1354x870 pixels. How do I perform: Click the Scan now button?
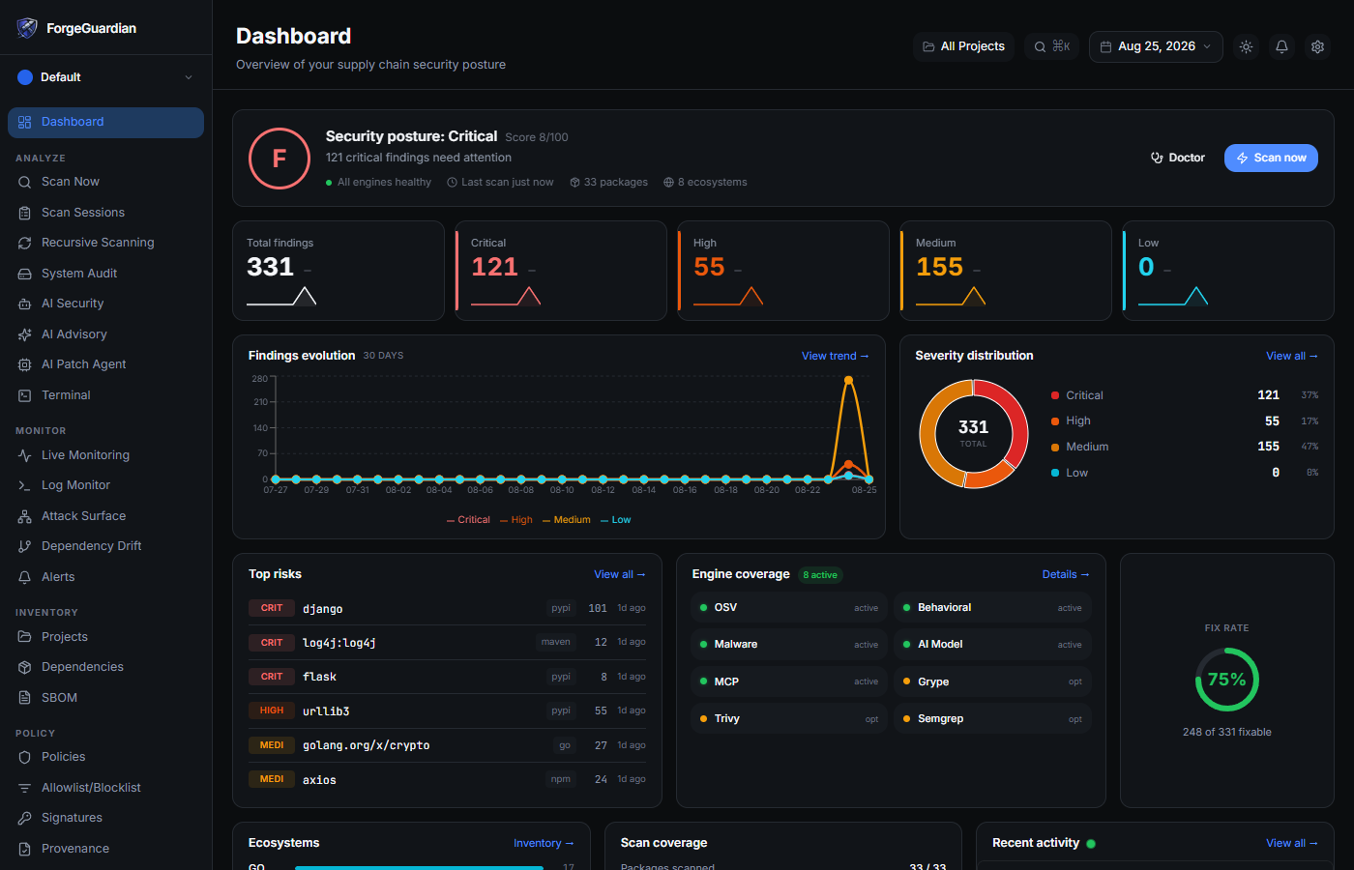point(1271,158)
